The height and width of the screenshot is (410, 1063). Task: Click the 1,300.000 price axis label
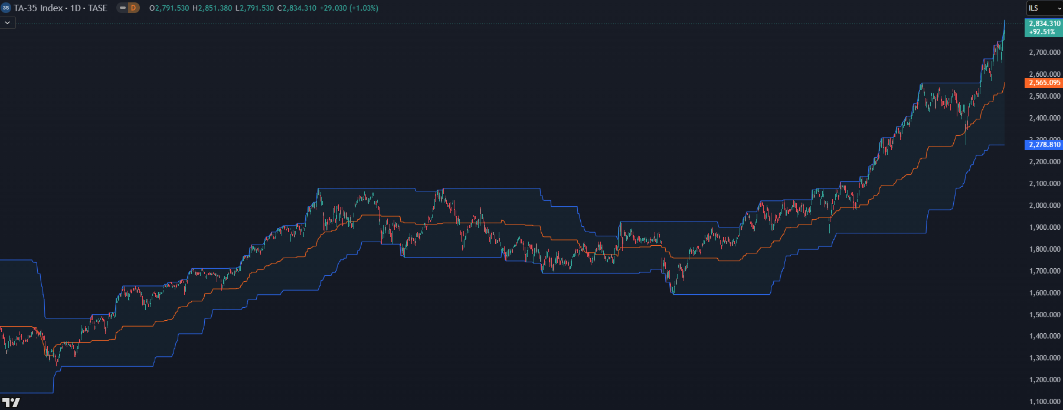click(1045, 358)
